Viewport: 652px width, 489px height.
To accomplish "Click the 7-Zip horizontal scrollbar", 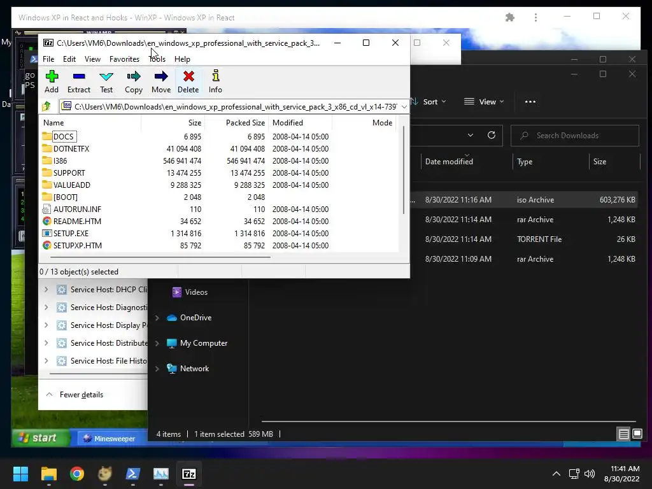I will pyautogui.click(x=160, y=257).
